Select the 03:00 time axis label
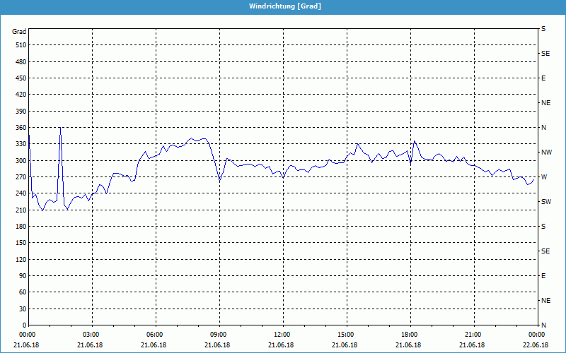 coord(91,335)
